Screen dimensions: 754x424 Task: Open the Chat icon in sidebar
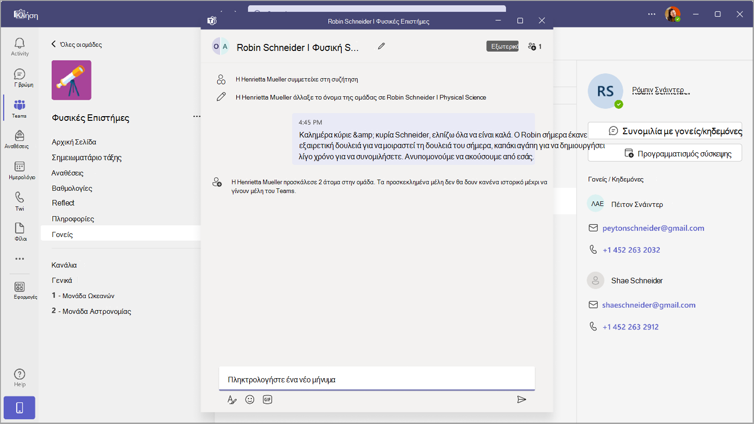click(x=19, y=74)
